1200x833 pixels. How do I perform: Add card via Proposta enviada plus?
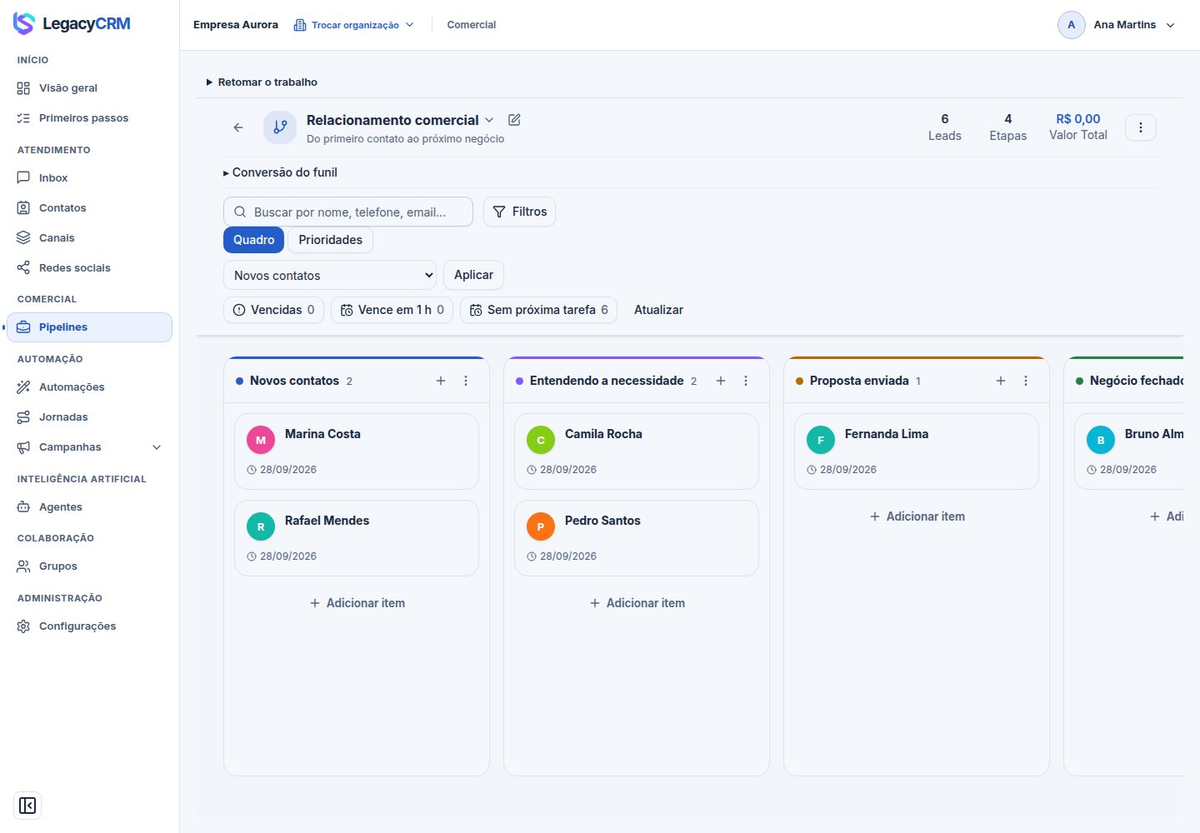click(x=1001, y=381)
